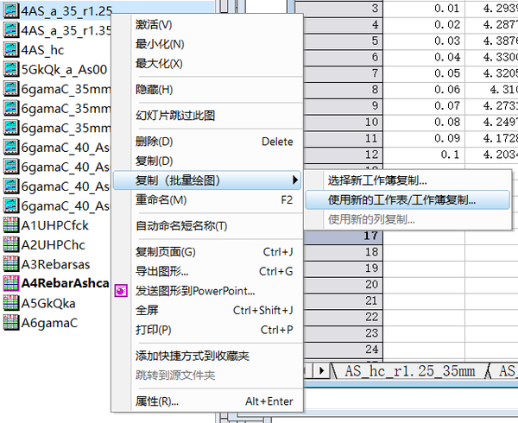Click PowerPoint icon next to 发送图形到PowerPoint
This screenshot has width=518, height=423.
point(121,291)
